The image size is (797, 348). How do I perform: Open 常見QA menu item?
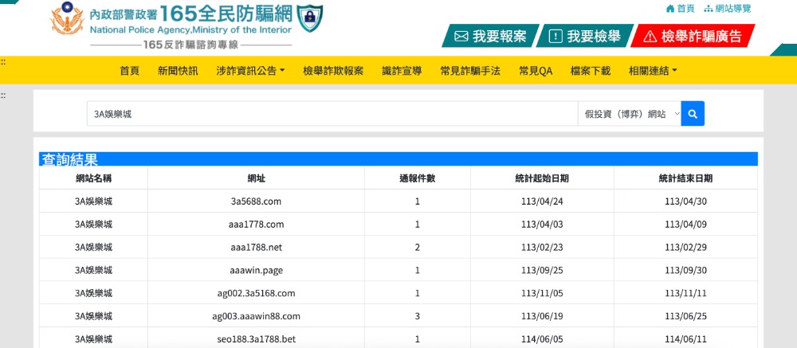pyautogui.click(x=536, y=71)
